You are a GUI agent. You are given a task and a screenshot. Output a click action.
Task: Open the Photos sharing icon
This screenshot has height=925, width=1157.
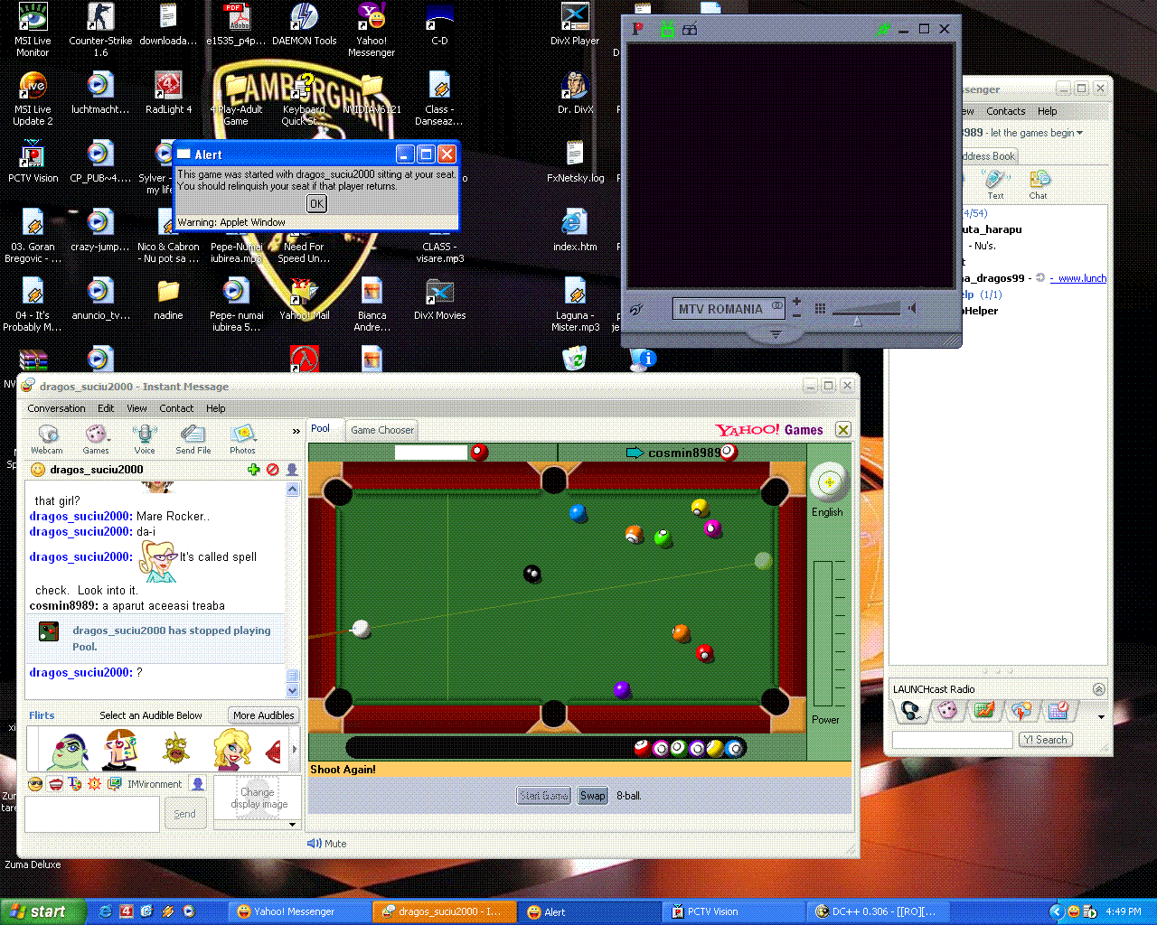pyautogui.click(x=242, y=438)
